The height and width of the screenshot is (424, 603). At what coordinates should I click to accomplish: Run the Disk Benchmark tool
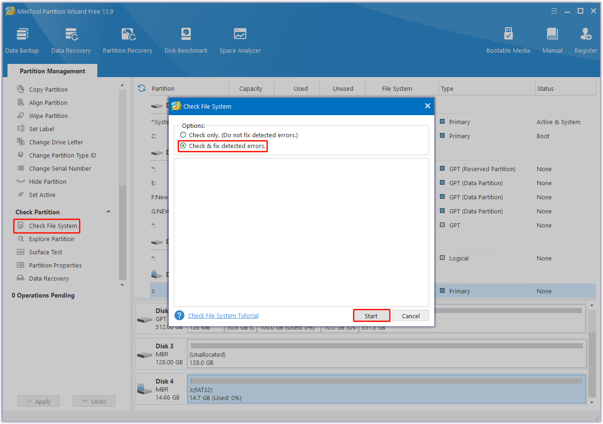186,41
